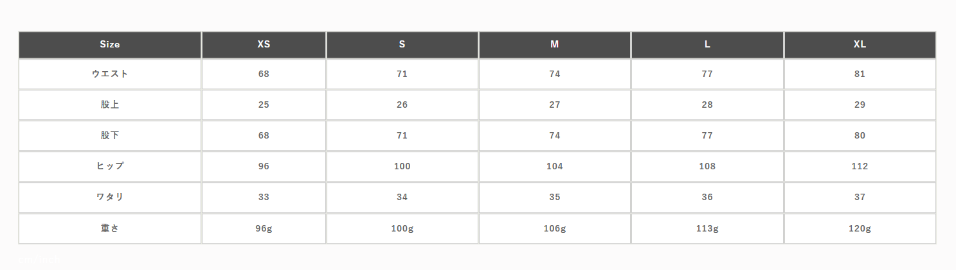The width and height of the screenshot is (956, 270).
Task: Click the ワタリ value 33 for XS
Action: pos(264,197)
